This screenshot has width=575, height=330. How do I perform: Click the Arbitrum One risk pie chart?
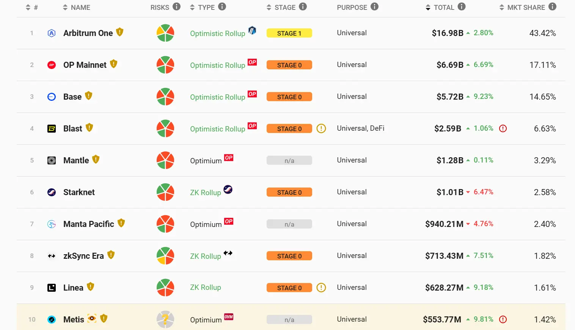tap(165, 33)
